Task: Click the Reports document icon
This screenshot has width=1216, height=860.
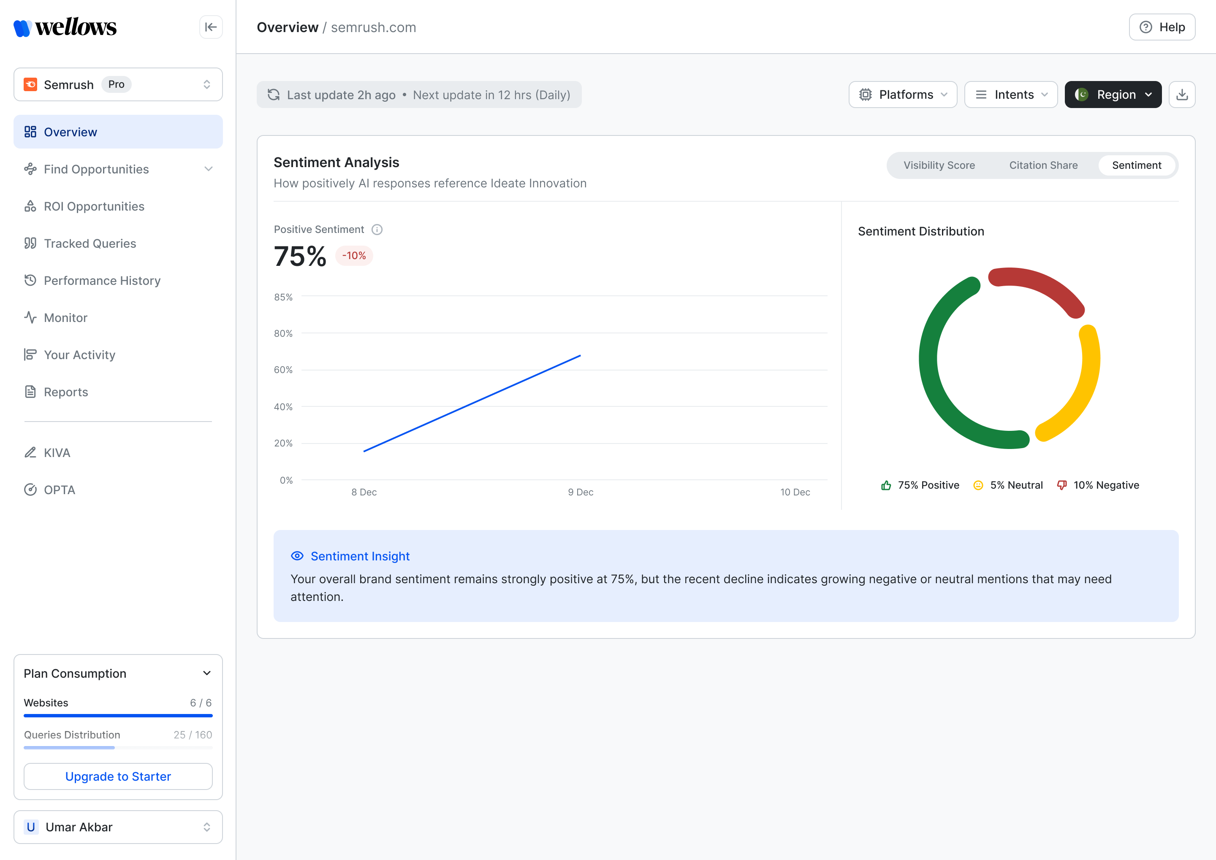Action: tap(30, 391)
